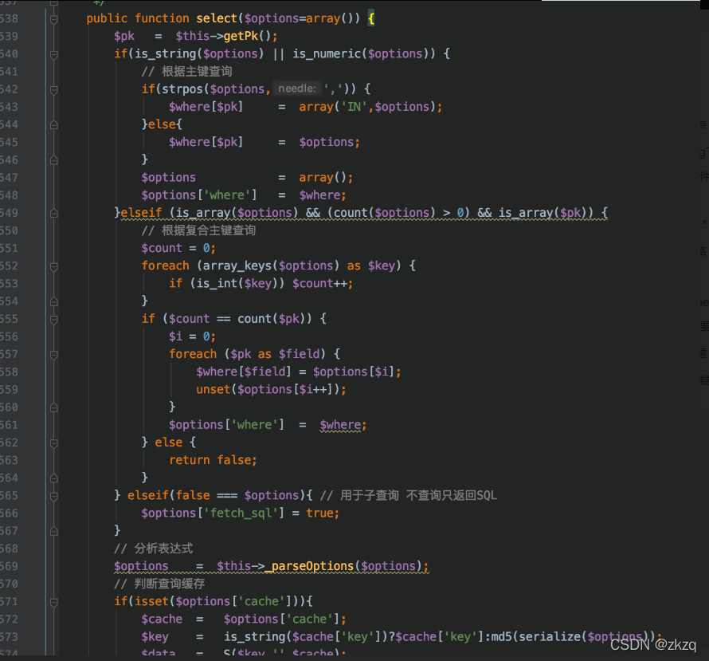Screen dimensions: 709x661
Task: Click the $count++ statement
Action: [323, 283]
